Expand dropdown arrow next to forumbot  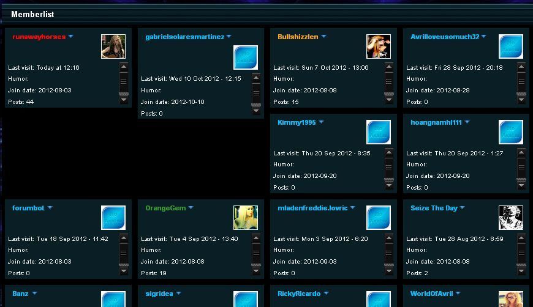coord(50,207)
